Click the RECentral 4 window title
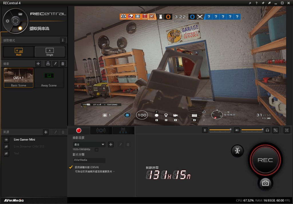 click(12, 3)
